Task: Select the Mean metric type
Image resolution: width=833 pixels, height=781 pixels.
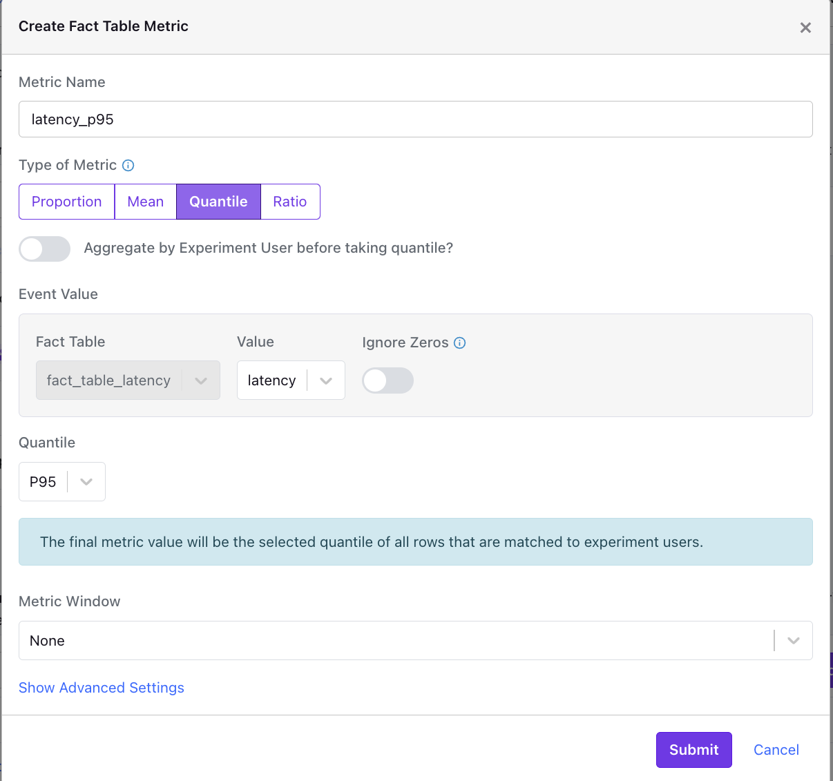Action: pos(145,202)
